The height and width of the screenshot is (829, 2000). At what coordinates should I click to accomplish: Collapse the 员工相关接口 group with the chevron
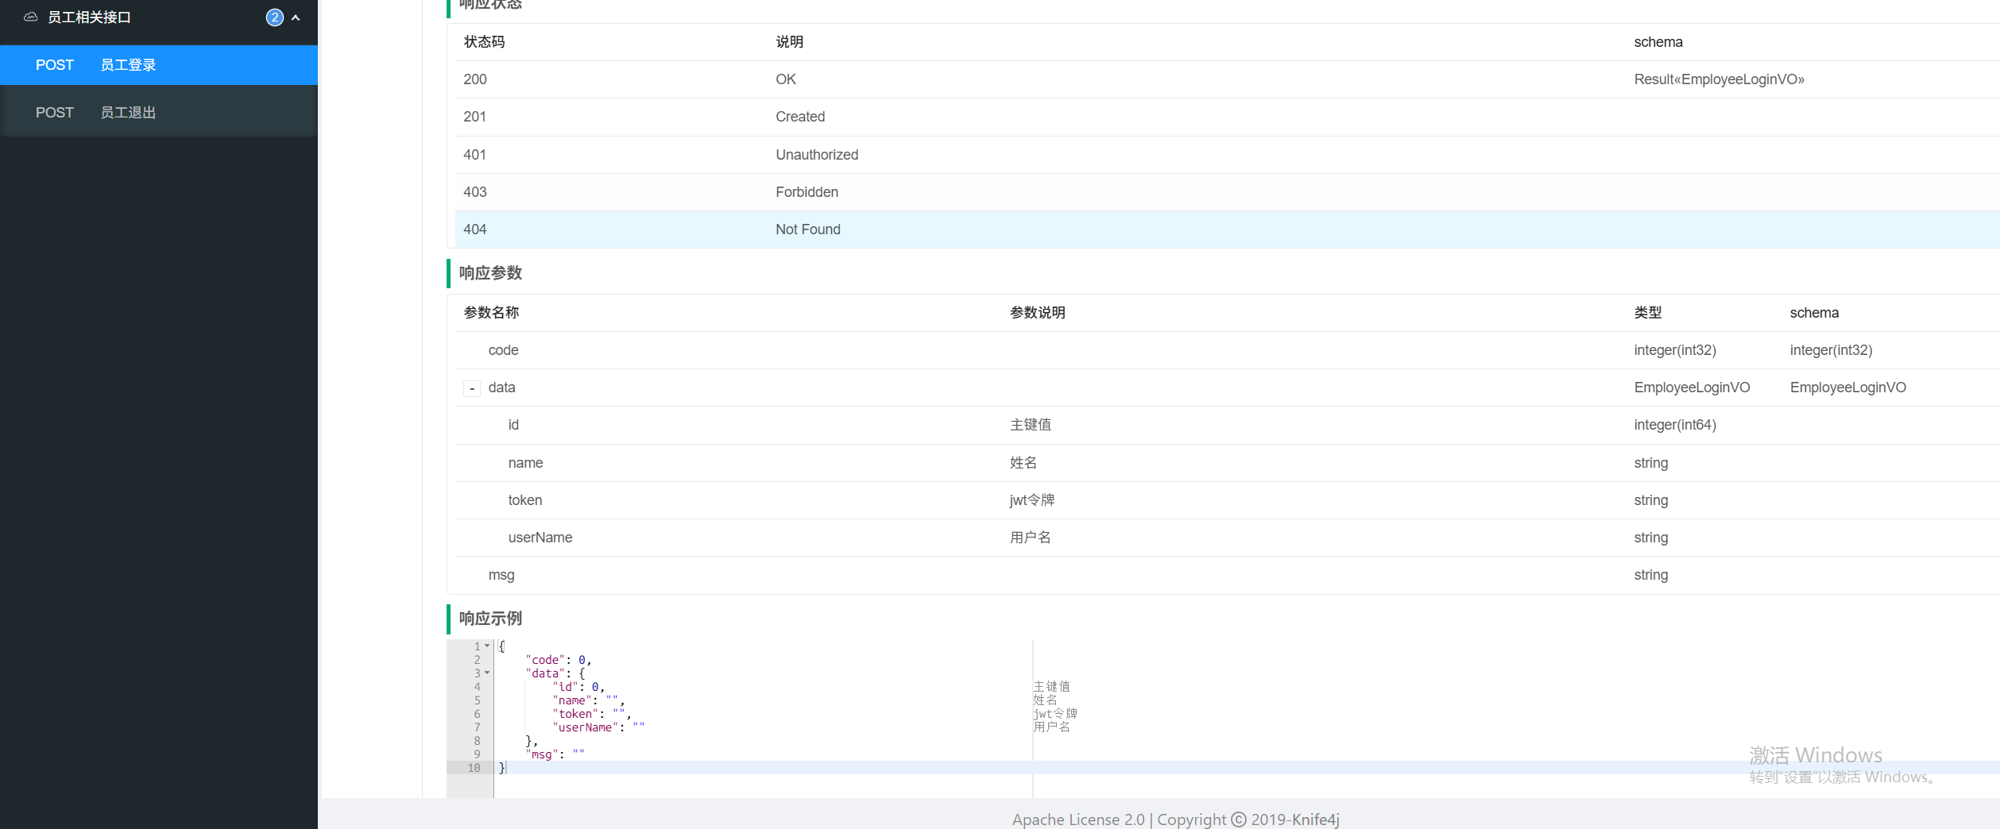[x=296, y=17]
